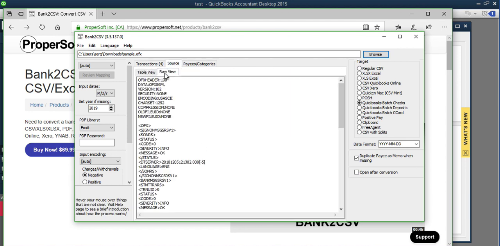Switch to Payees/Categories tab
This screenshot has width=500, height=246.
(199, 64)
